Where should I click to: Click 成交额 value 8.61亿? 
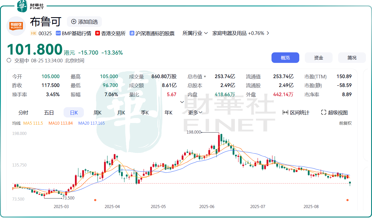pos(169,86)
